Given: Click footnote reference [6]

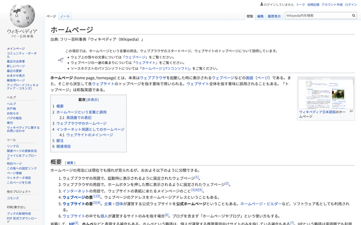Looking at the screenshot, I should 167,215.
